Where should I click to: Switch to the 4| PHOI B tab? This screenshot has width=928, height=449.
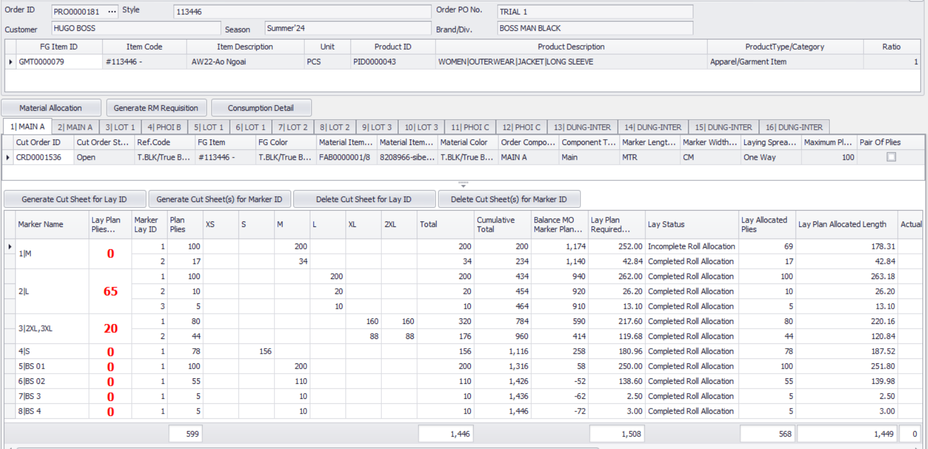click(164, 127)
